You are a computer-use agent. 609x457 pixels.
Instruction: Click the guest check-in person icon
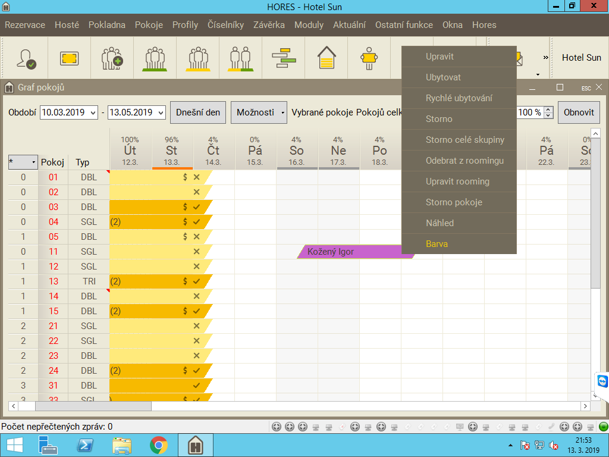tap(26, 58)
